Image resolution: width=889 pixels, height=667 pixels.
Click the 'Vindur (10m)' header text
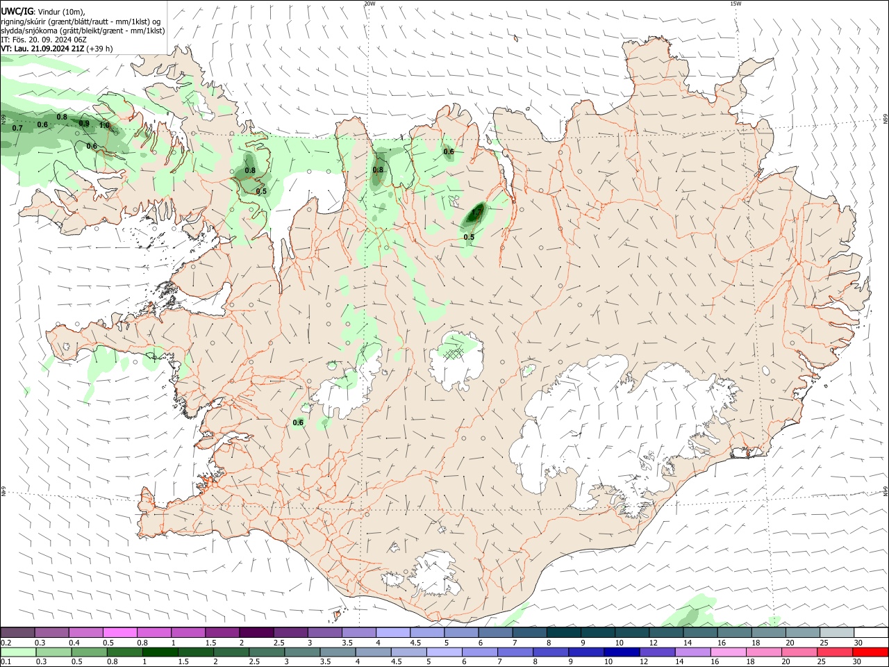pyautogui.click(x=60, y=12)
